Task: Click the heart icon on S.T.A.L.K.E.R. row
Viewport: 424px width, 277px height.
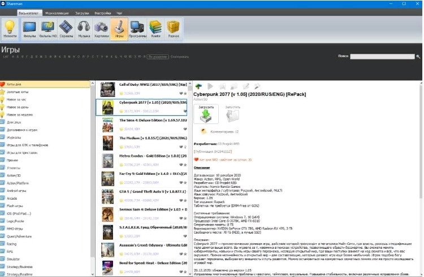Action: (x=185, y=236)
